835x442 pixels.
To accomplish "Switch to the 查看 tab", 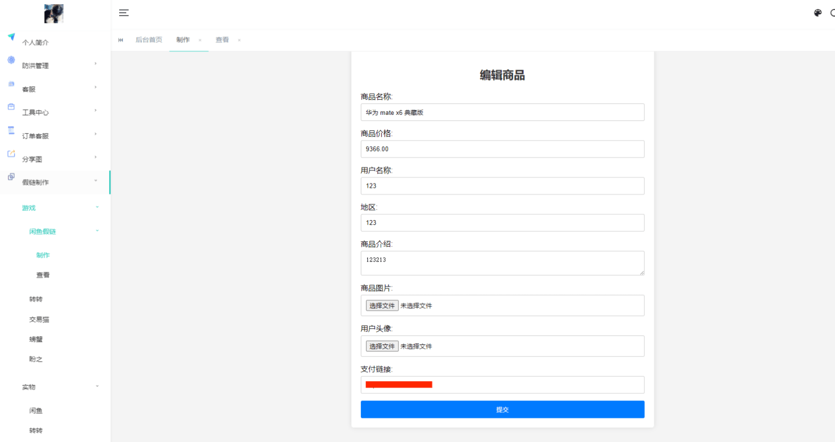I will point(222,40).
